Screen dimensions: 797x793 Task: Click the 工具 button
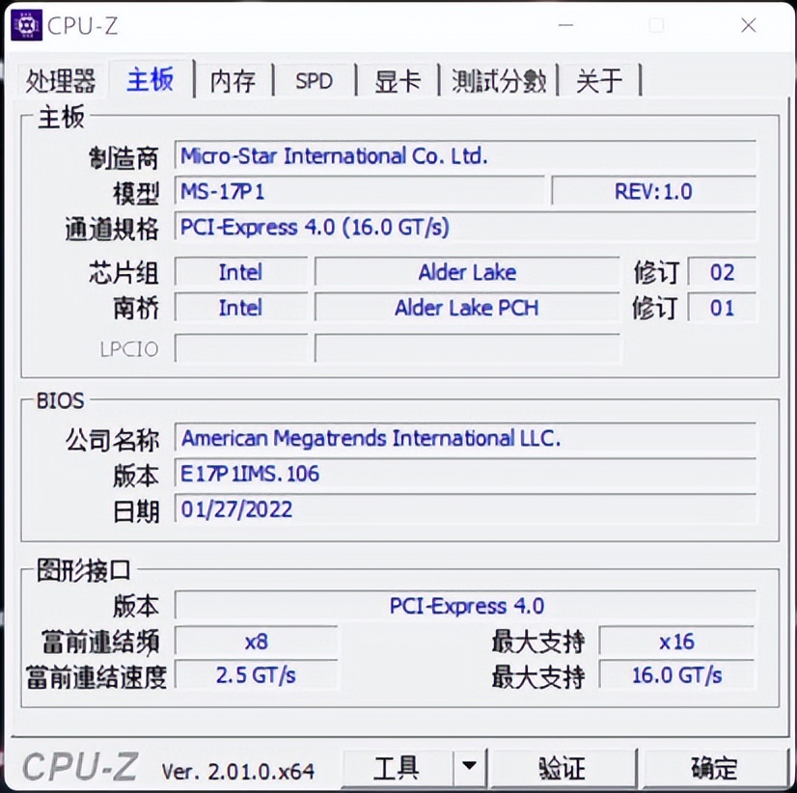(x=397, y=768)
